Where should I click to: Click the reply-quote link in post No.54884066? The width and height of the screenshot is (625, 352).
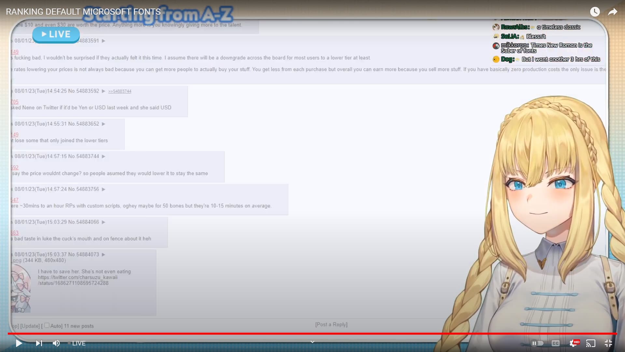click(15, 233)
